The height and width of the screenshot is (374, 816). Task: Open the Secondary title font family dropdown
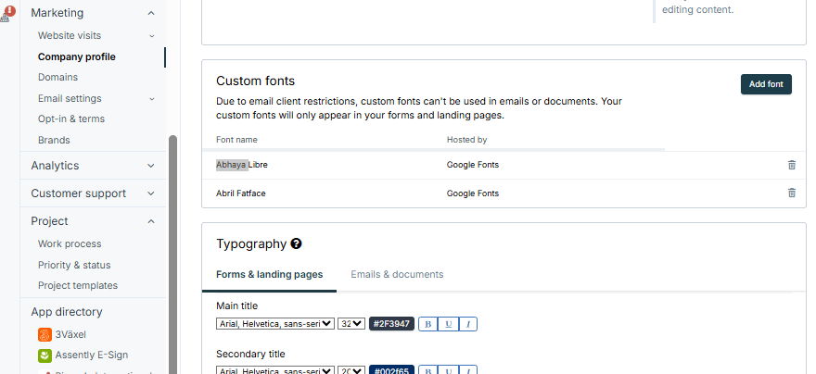click(x=275, y=371)
